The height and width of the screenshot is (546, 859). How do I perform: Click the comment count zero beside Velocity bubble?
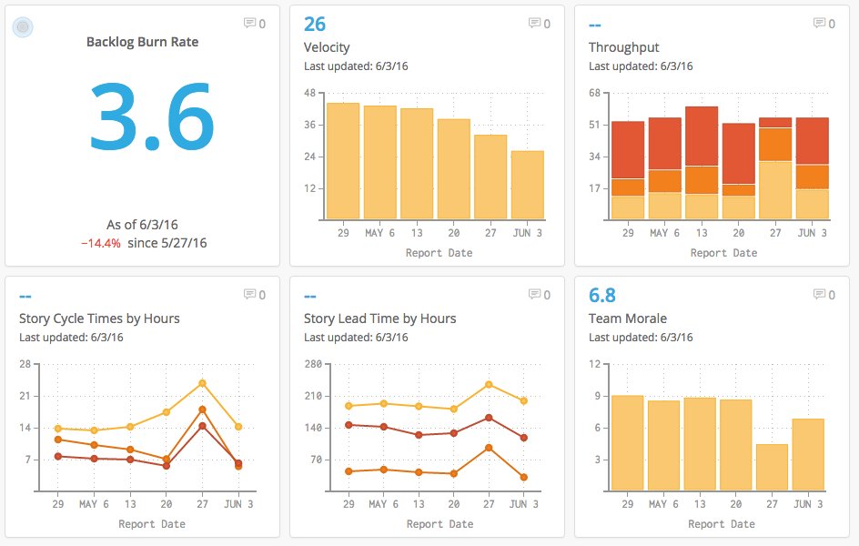click(x=547, y=24)
